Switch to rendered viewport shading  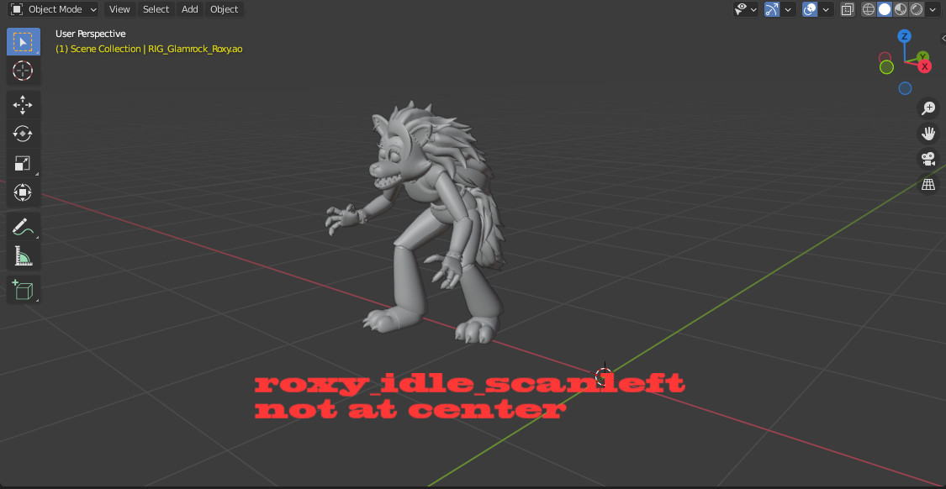(917, 9)
